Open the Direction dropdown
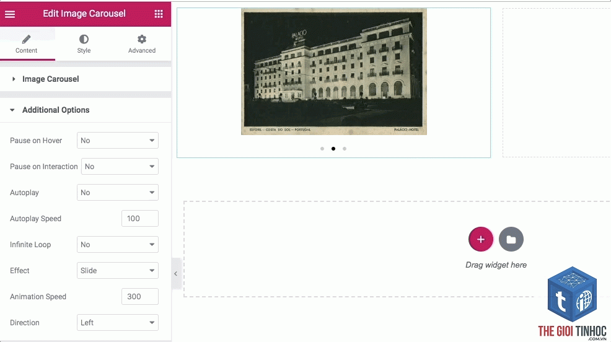Viewport: 611px width, 342px height. point(118,323)
